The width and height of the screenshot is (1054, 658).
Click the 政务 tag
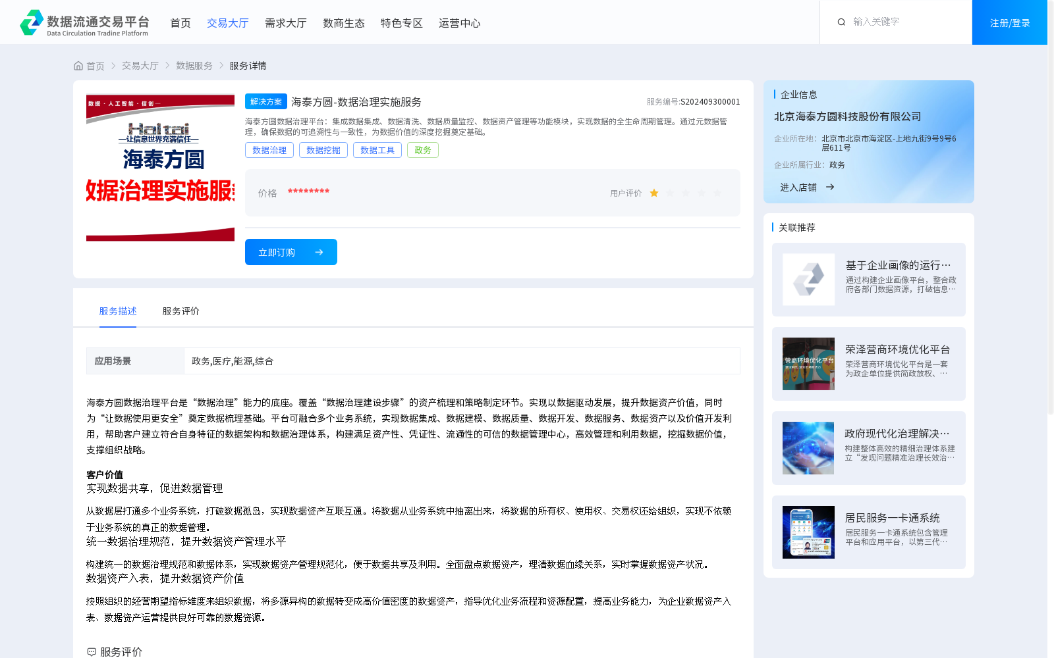[423, 150]
